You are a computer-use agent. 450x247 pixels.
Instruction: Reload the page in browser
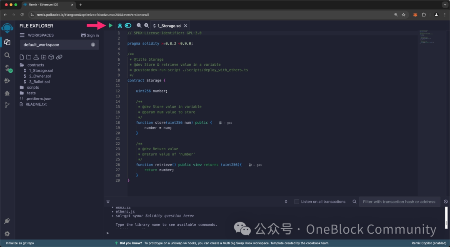[x=22, y=15]
